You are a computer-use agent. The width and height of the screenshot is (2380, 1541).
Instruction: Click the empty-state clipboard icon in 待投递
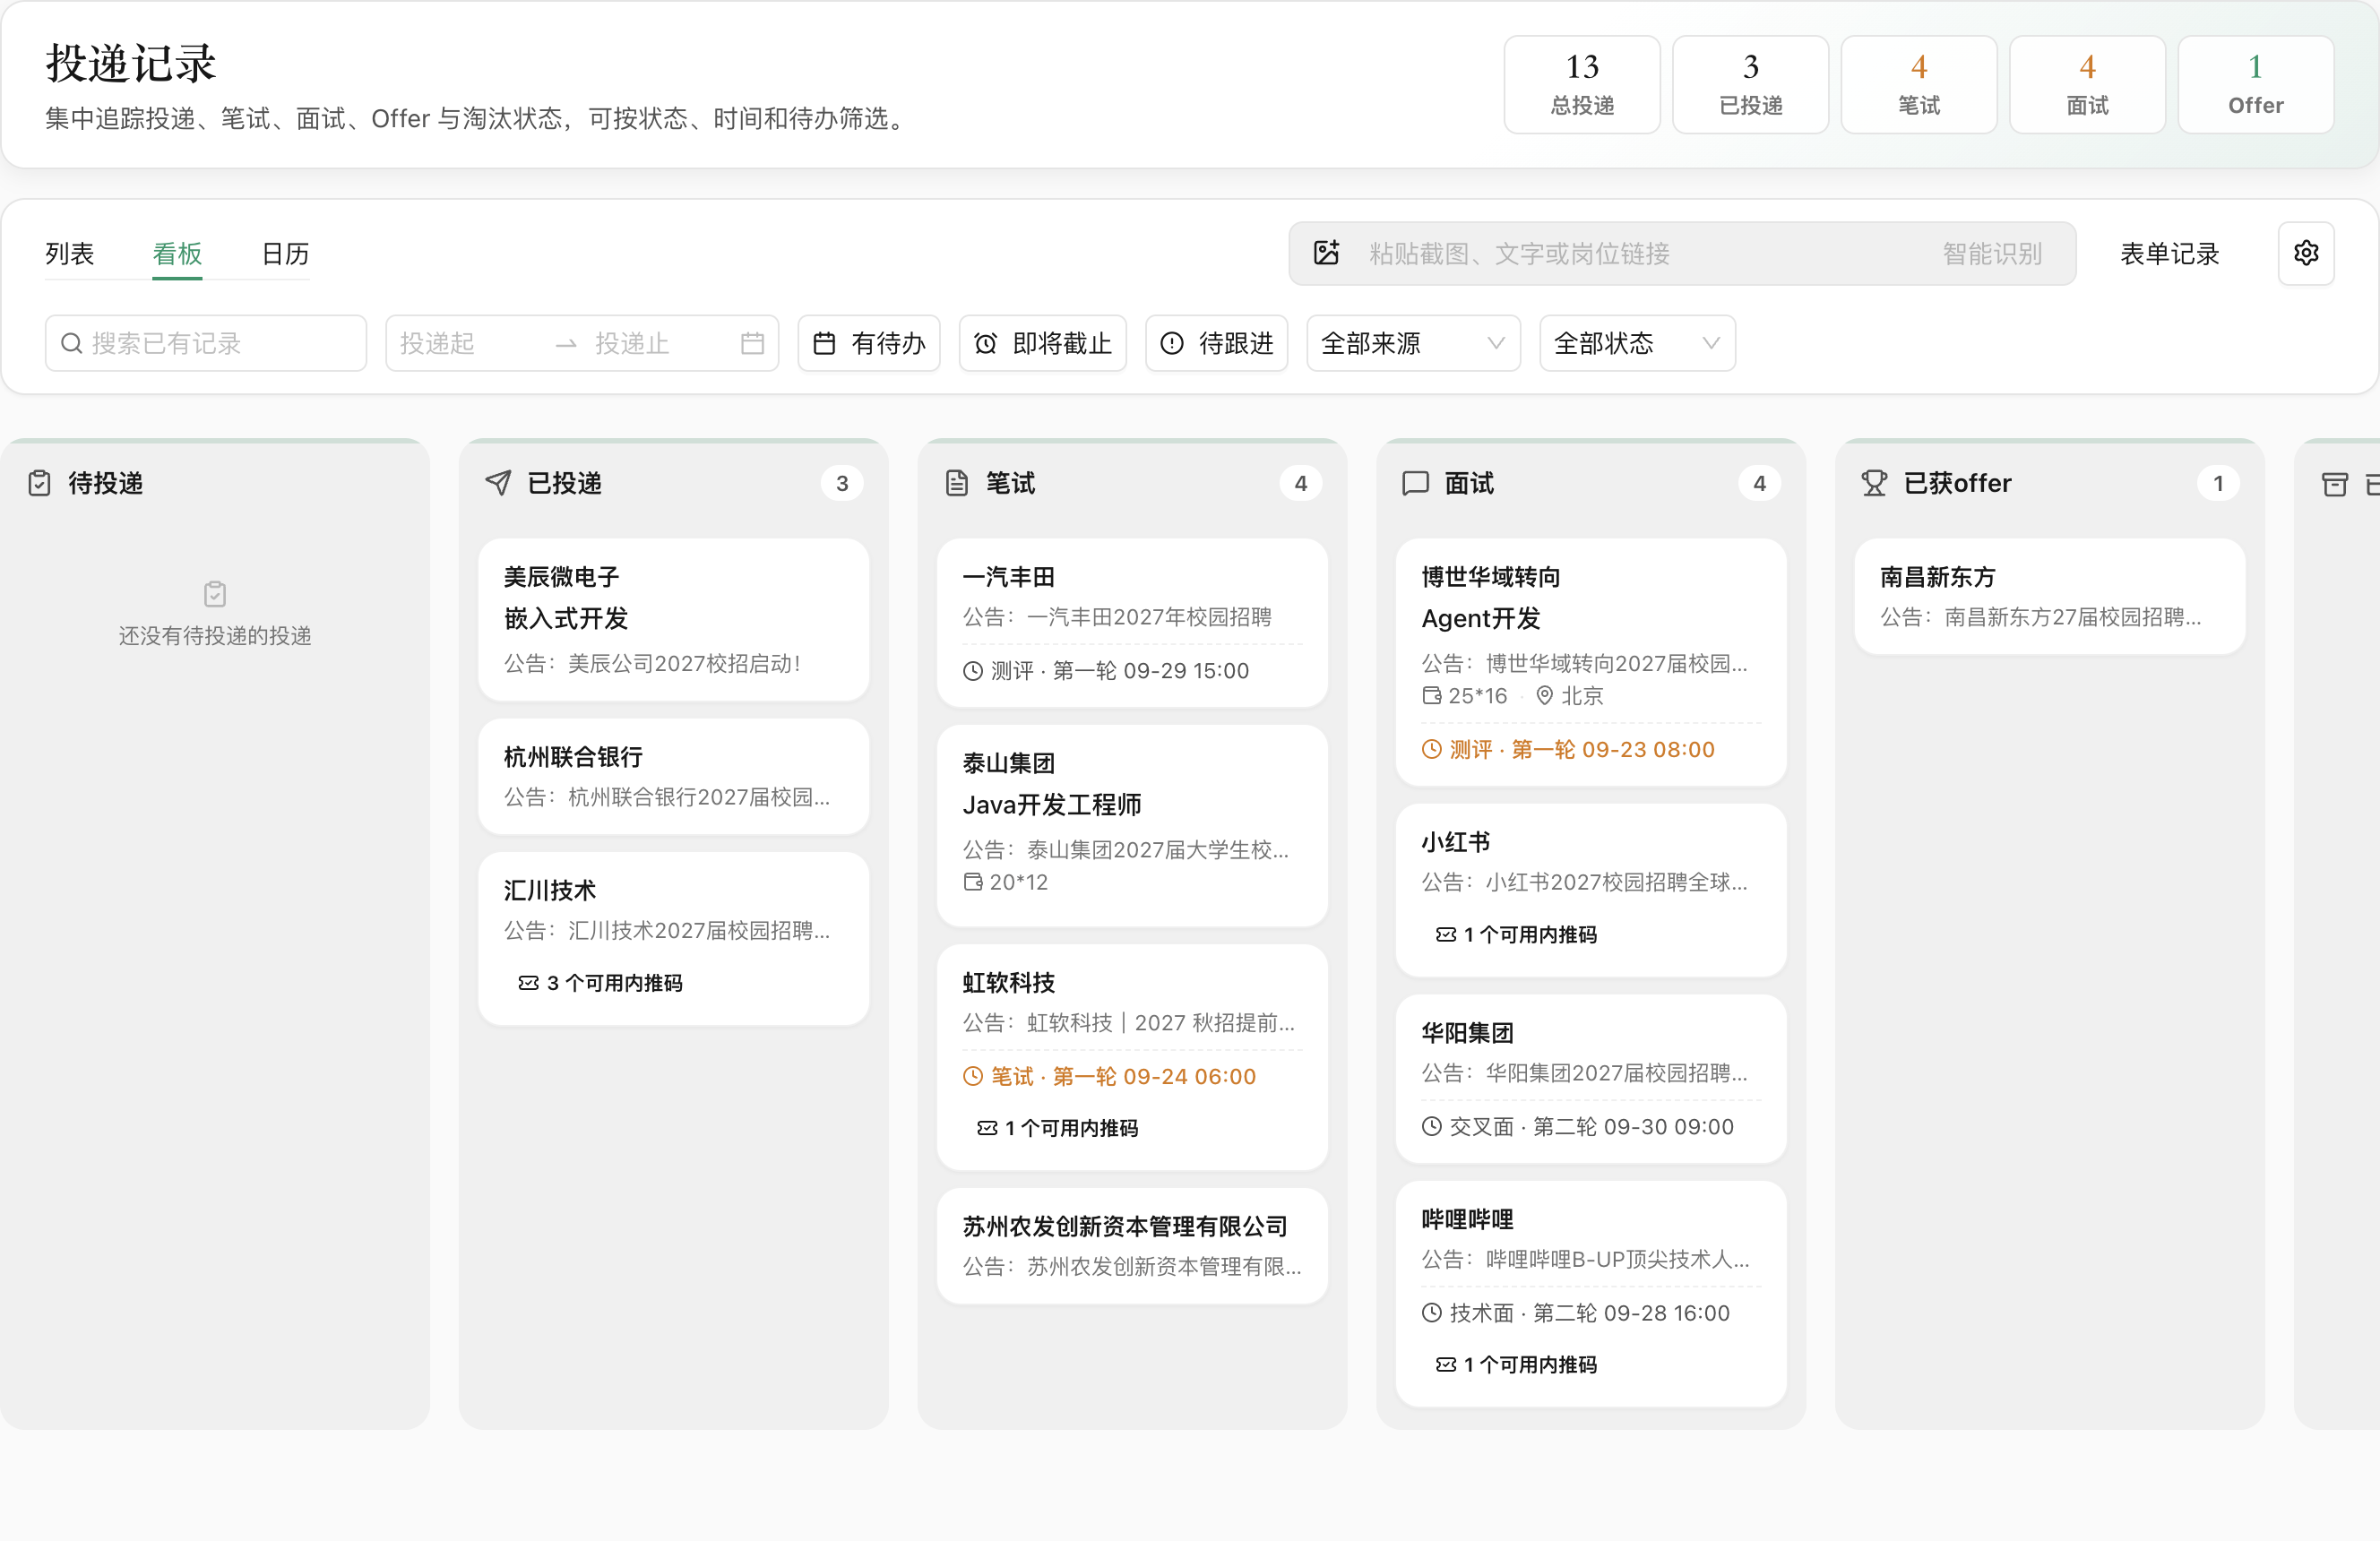(x=215, y=594)
